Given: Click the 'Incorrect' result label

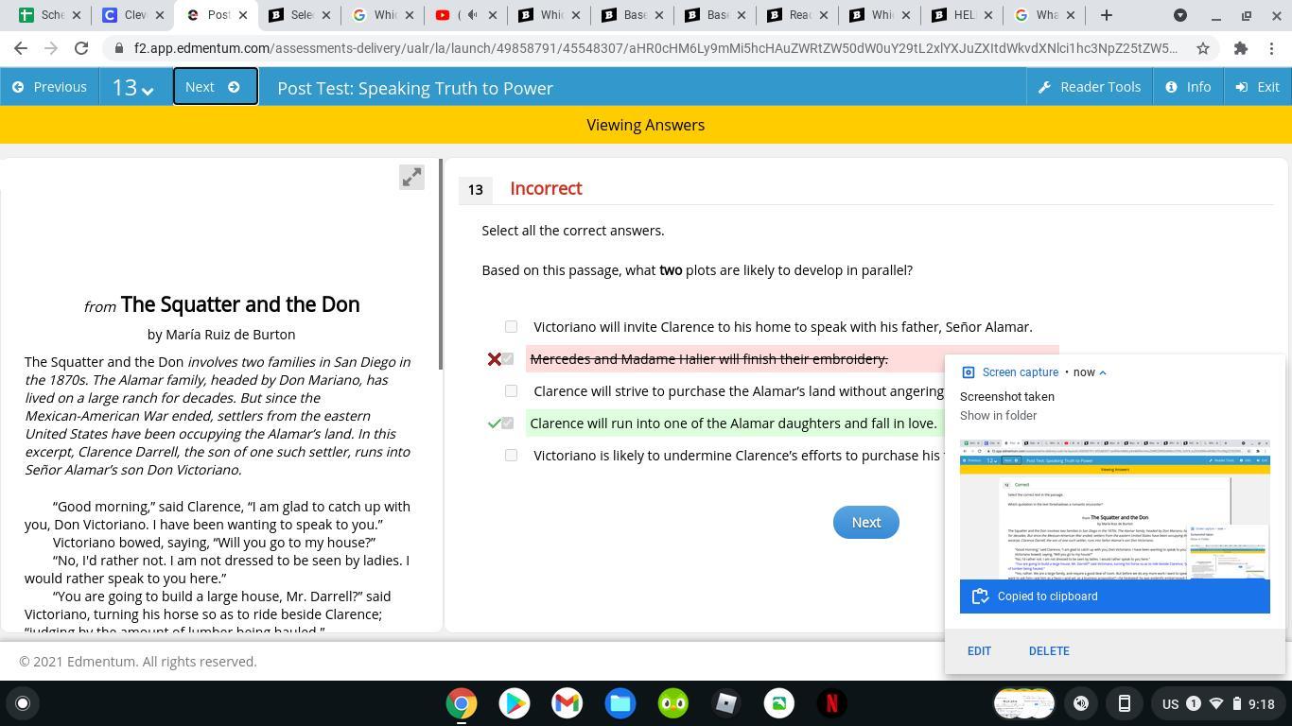Looking at the screenshot, I should (x=546, y=188).
